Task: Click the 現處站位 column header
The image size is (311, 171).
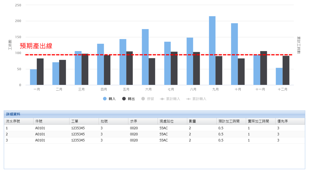Action: pyautogui.click(x=167, y=121)
